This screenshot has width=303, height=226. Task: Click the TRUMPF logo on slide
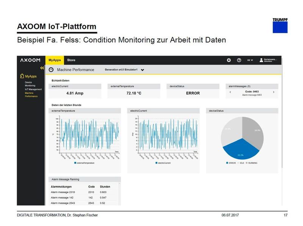click(x=280, y=25)
